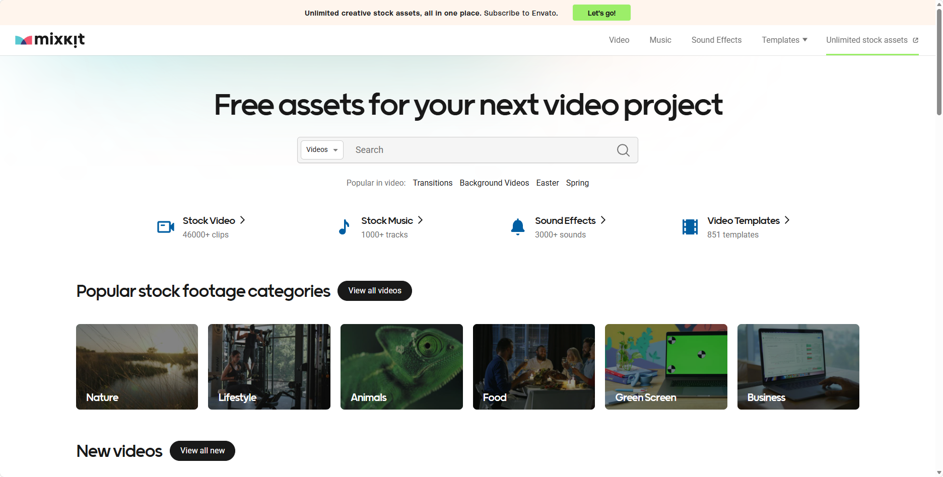Screen dimensions: 943x477
Task: Click the external link icon beside Unlimited stock assets
Action: (x=915, y=40)
